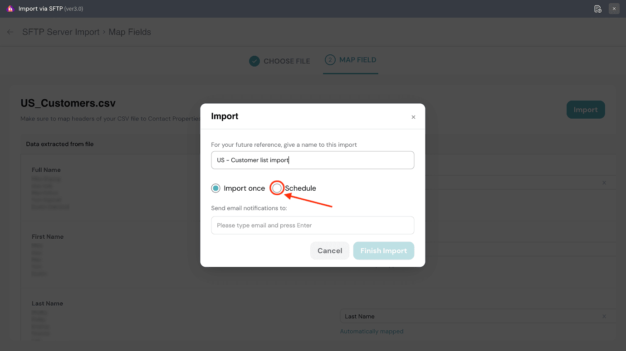
Task: Click the Map Fields breadcrumb
Action: click(x=130, y=32)
